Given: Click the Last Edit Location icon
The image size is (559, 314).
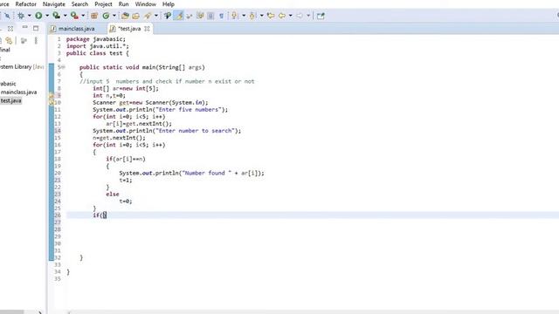Looking at the screenshot, I should pos(271,16).
